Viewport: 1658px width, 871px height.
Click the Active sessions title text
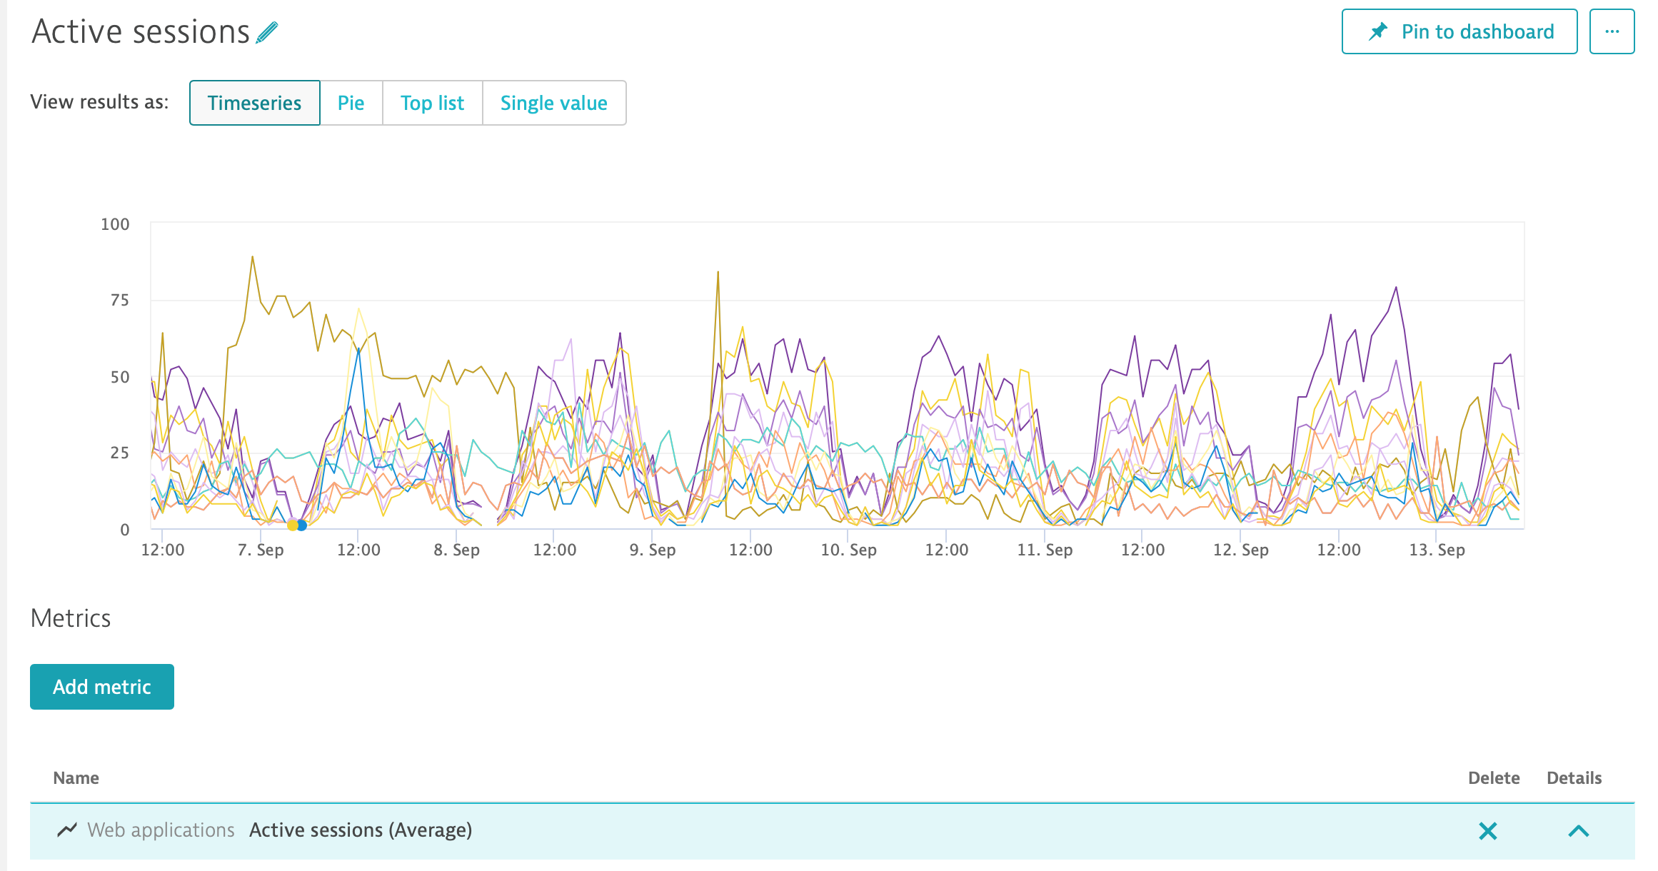coord(141,32)
